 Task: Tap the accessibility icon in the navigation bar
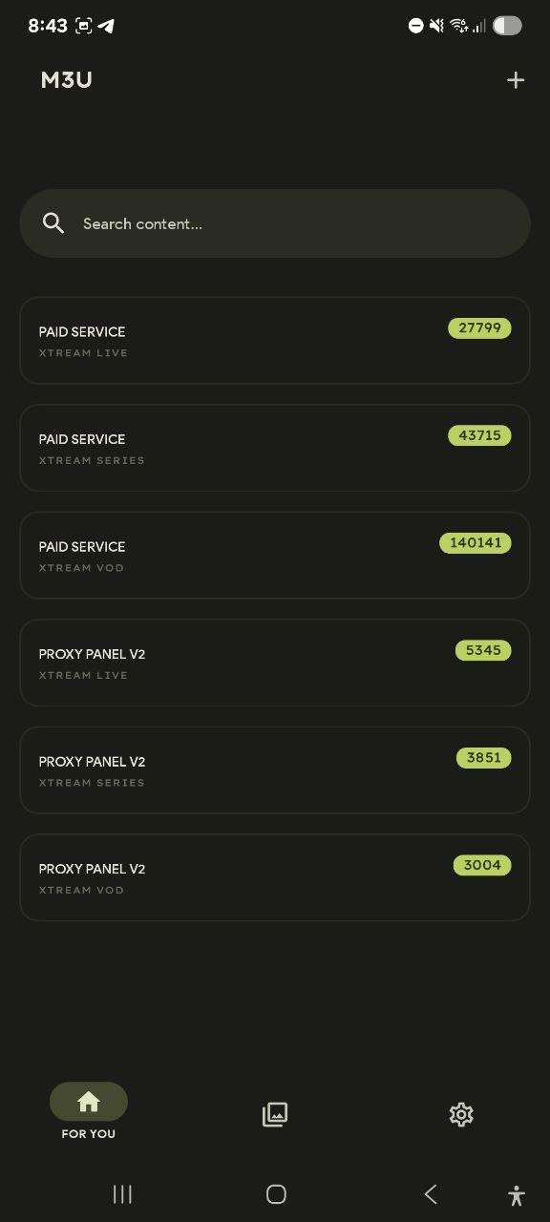pyautogui.click(x=516, y=1194)
